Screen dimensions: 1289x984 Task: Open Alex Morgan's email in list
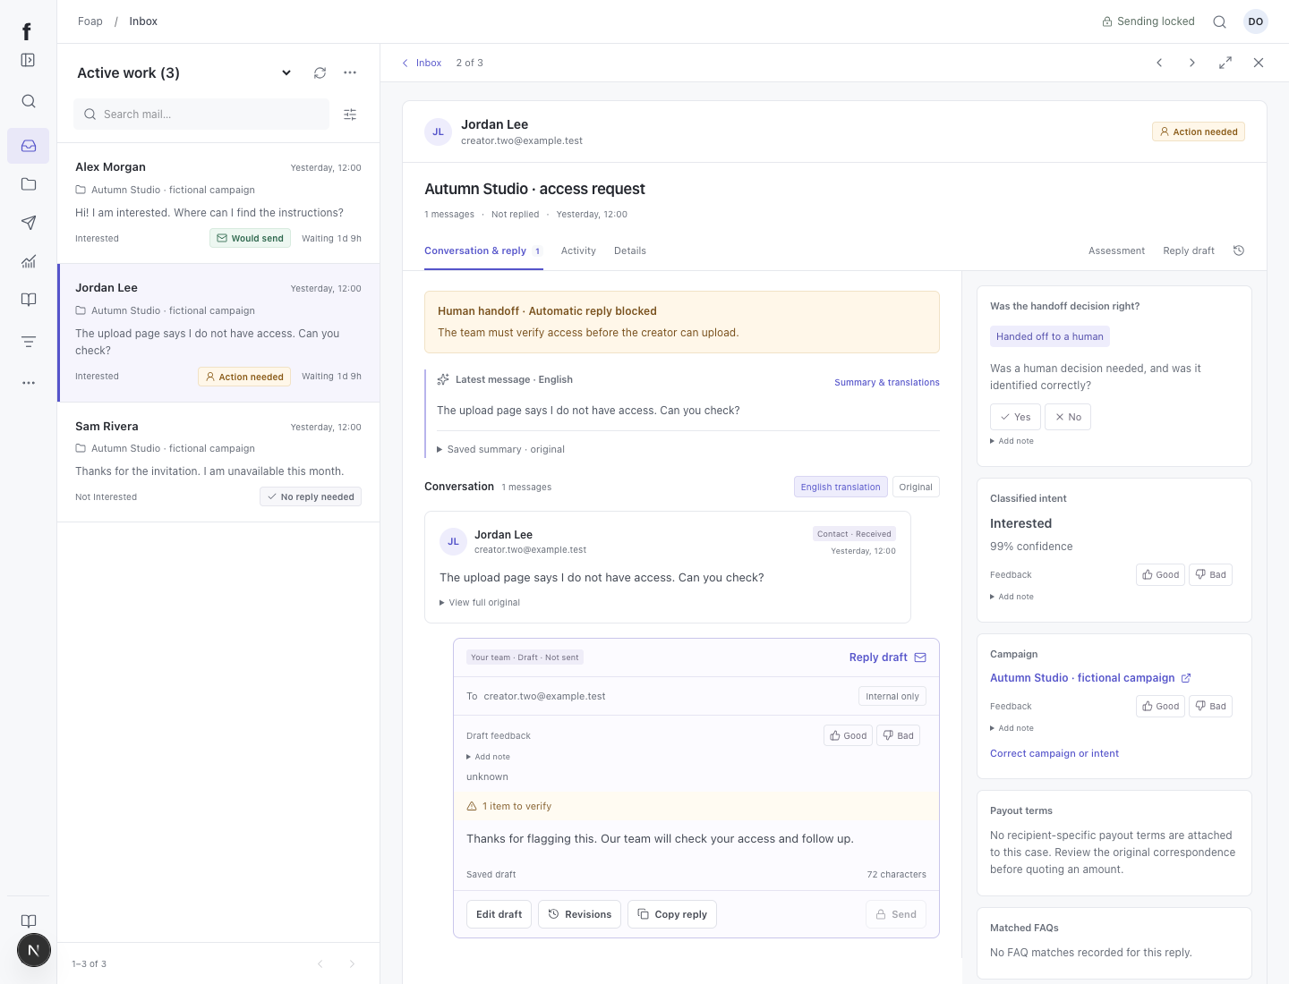(x=218, y=203)
